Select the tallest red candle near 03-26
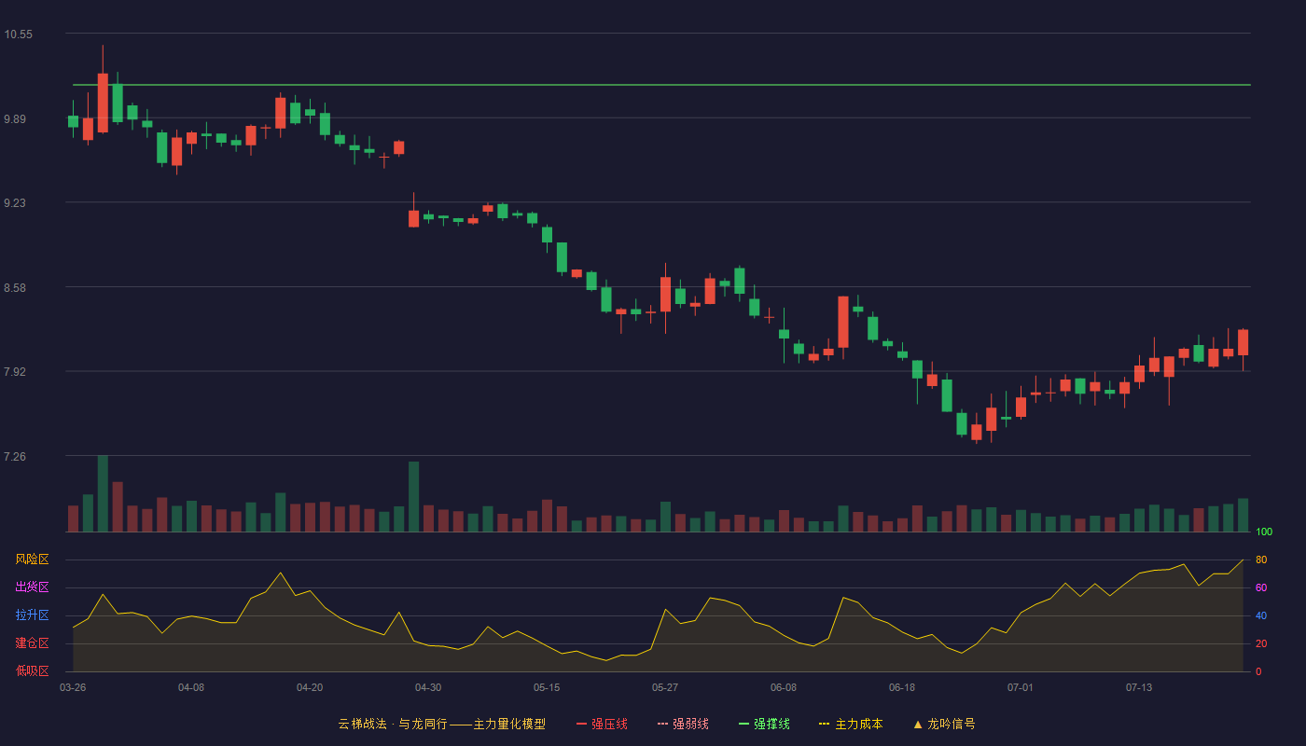 coord(103,103)
